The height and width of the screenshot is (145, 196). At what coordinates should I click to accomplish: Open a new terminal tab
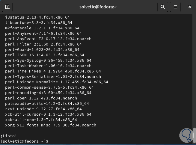point(7,7)
